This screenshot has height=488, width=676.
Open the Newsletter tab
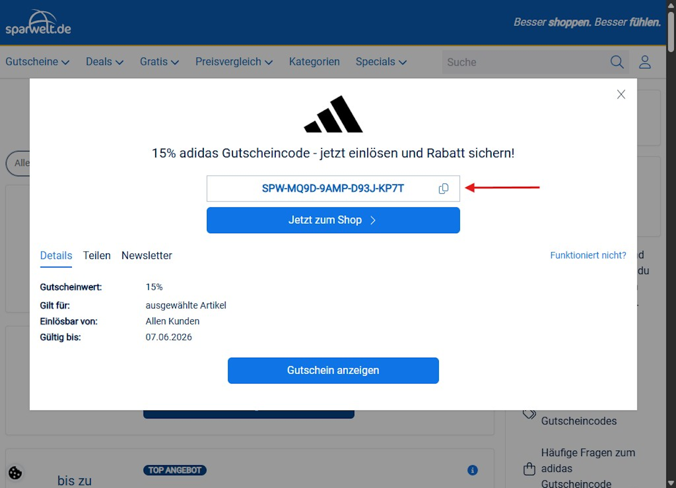coord(147,255)
